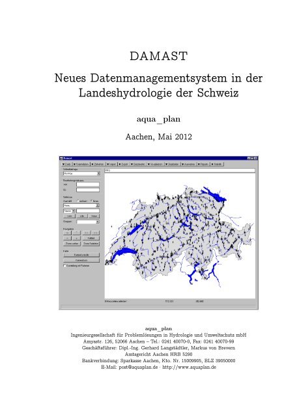Click the zoom-out '><' navigation button
The height and width of the screenshot is (417, 295).
coord(96,233)
